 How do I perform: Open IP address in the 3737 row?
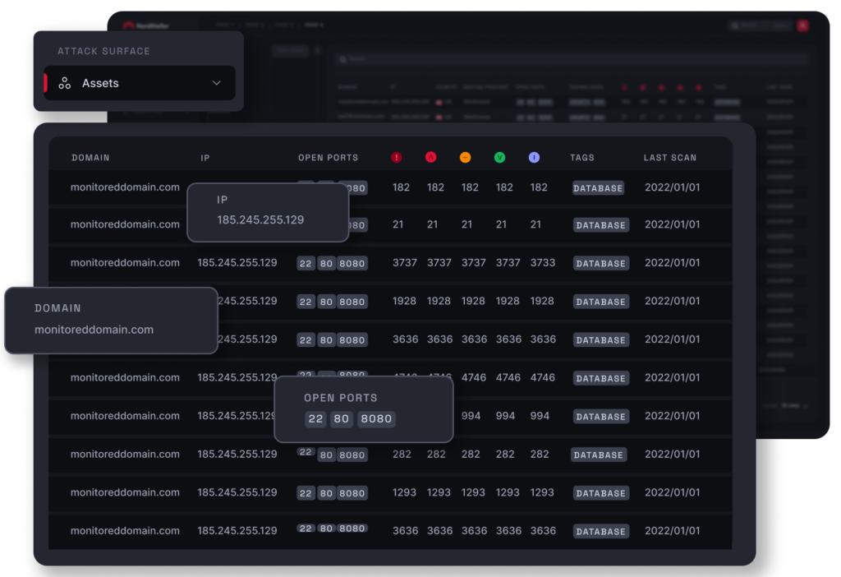pyautogui.click(x=237, y=263)
